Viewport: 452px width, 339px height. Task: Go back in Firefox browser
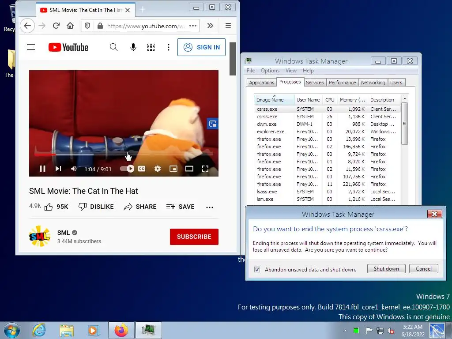[x=27, y=26]
